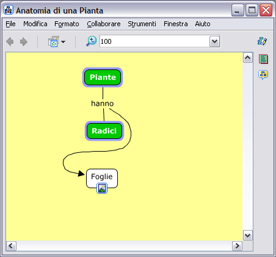Select the Radici concept node
This screenshot has height=257, width=276.
pyautogui.click(x=104, y=131)
